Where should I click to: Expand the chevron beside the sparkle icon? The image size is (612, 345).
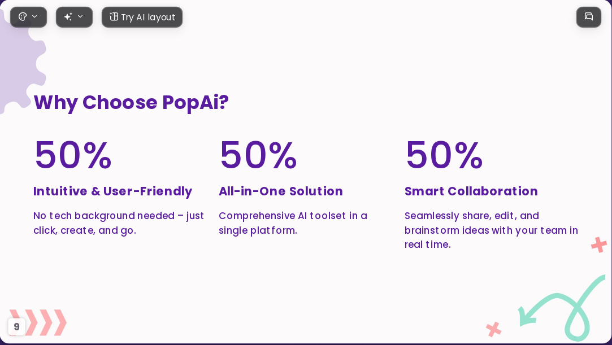(80, 16)
